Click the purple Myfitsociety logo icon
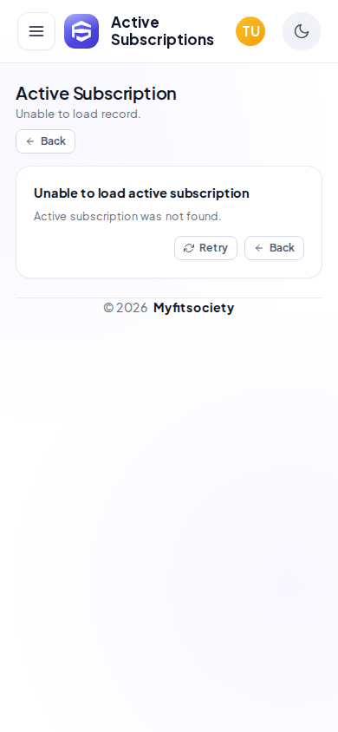 pyautogui.click(x=81, y=31)
